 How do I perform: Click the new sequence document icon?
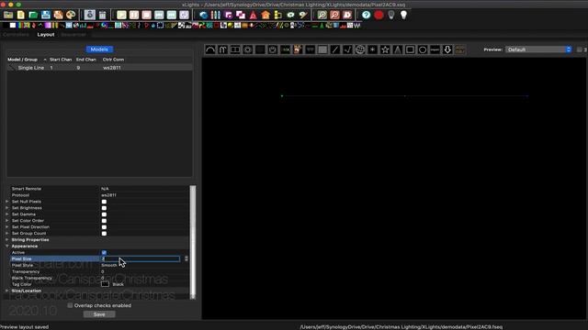[21, 15]
